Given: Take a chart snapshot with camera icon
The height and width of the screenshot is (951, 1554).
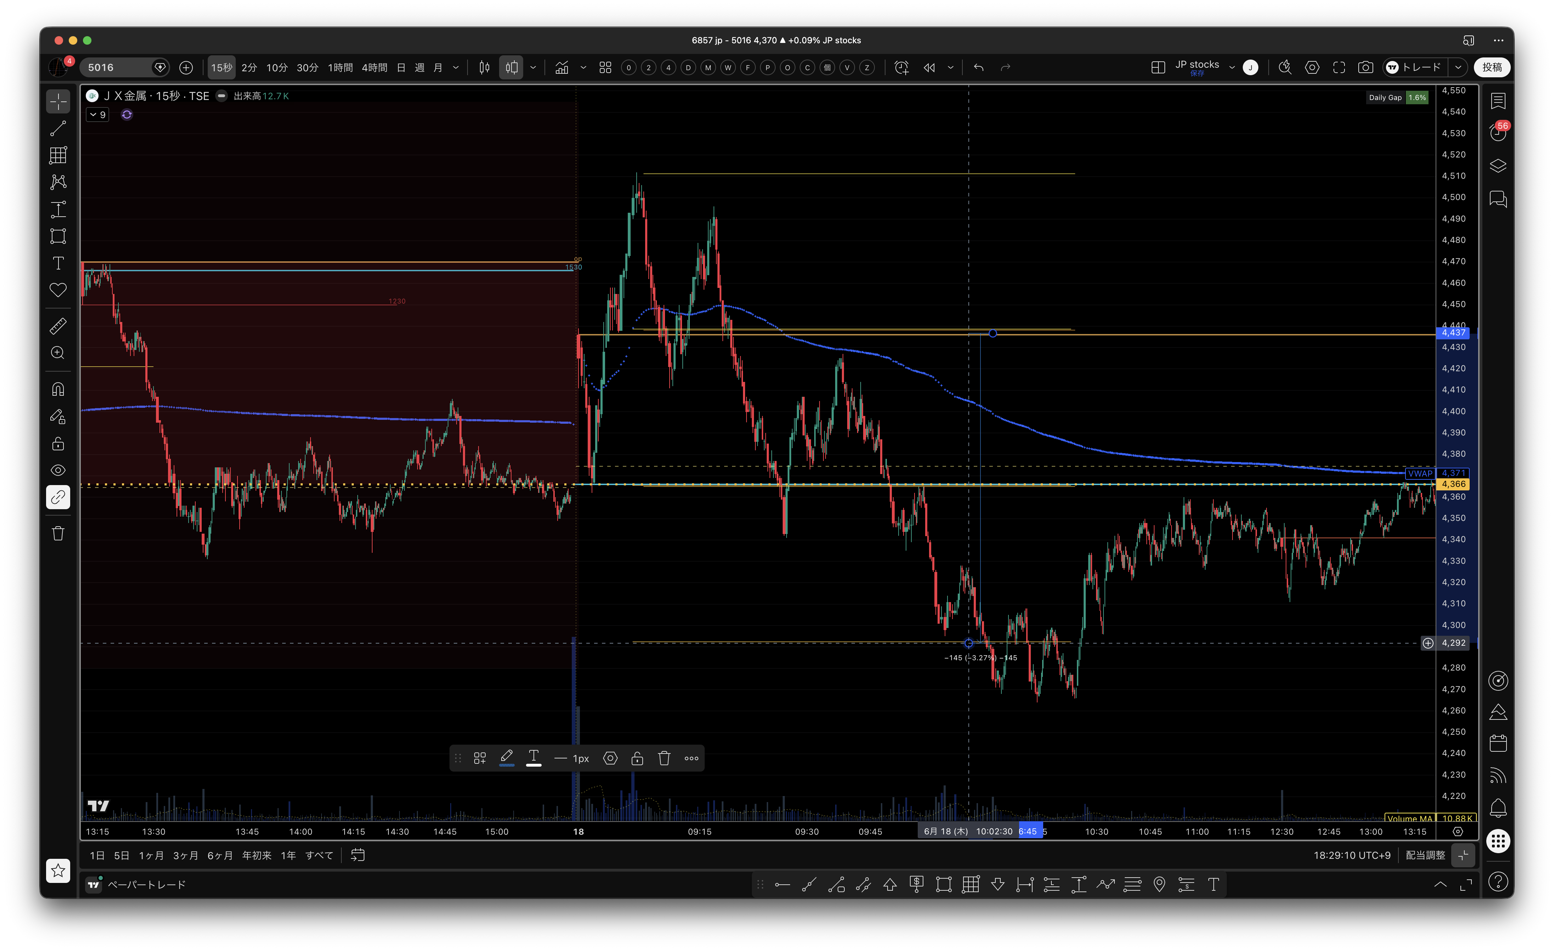Looking at the screenshot, I should [1365, 67].
